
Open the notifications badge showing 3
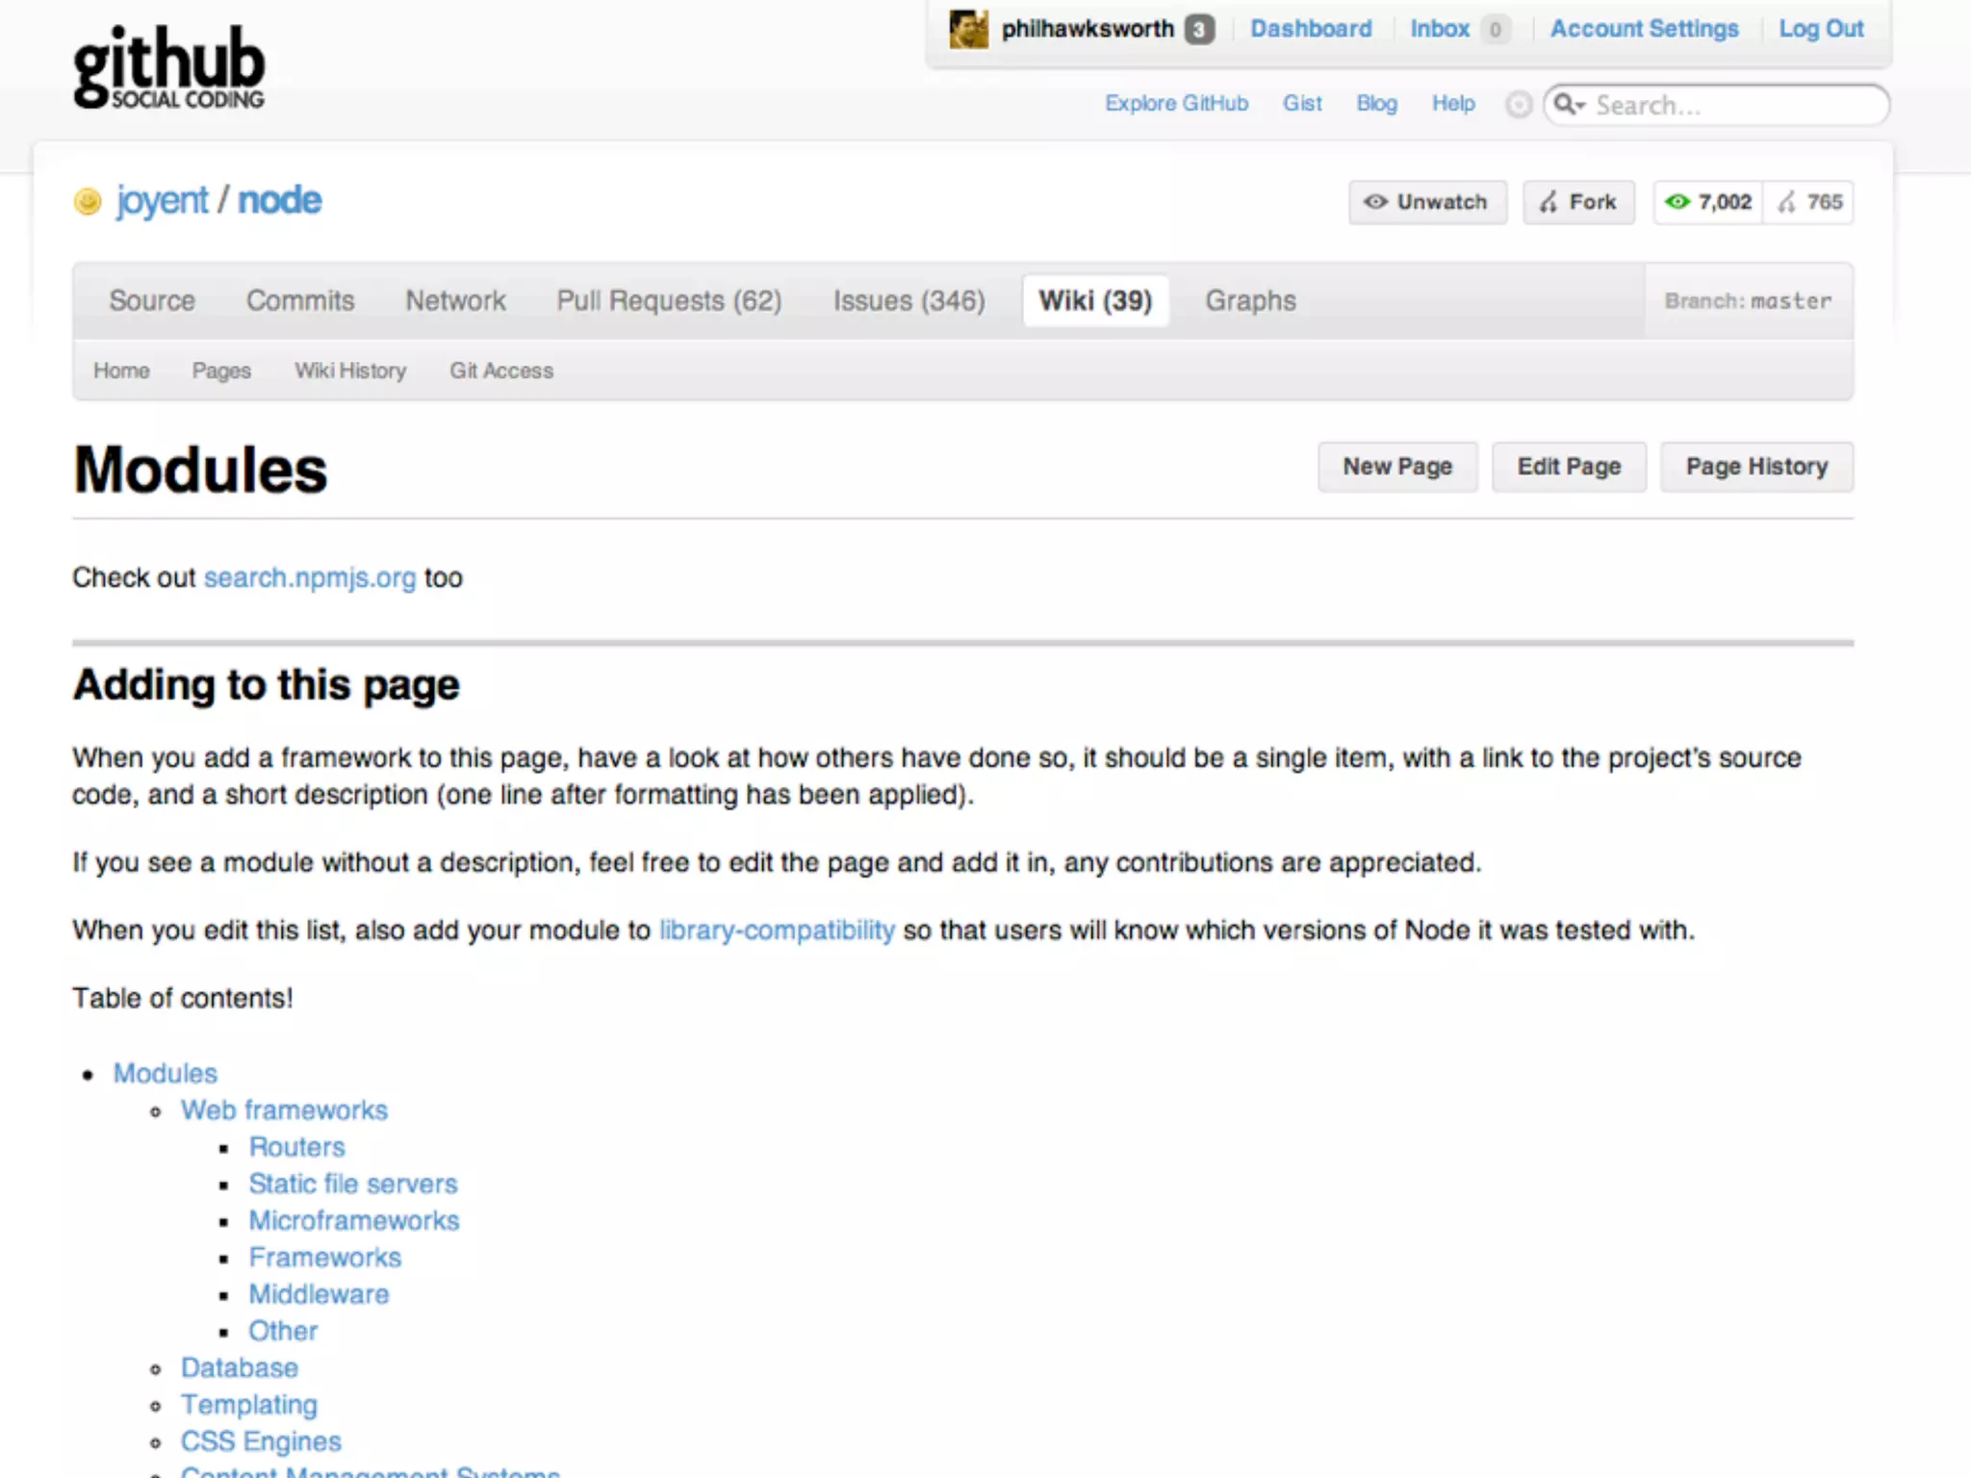coord(1198,30)
